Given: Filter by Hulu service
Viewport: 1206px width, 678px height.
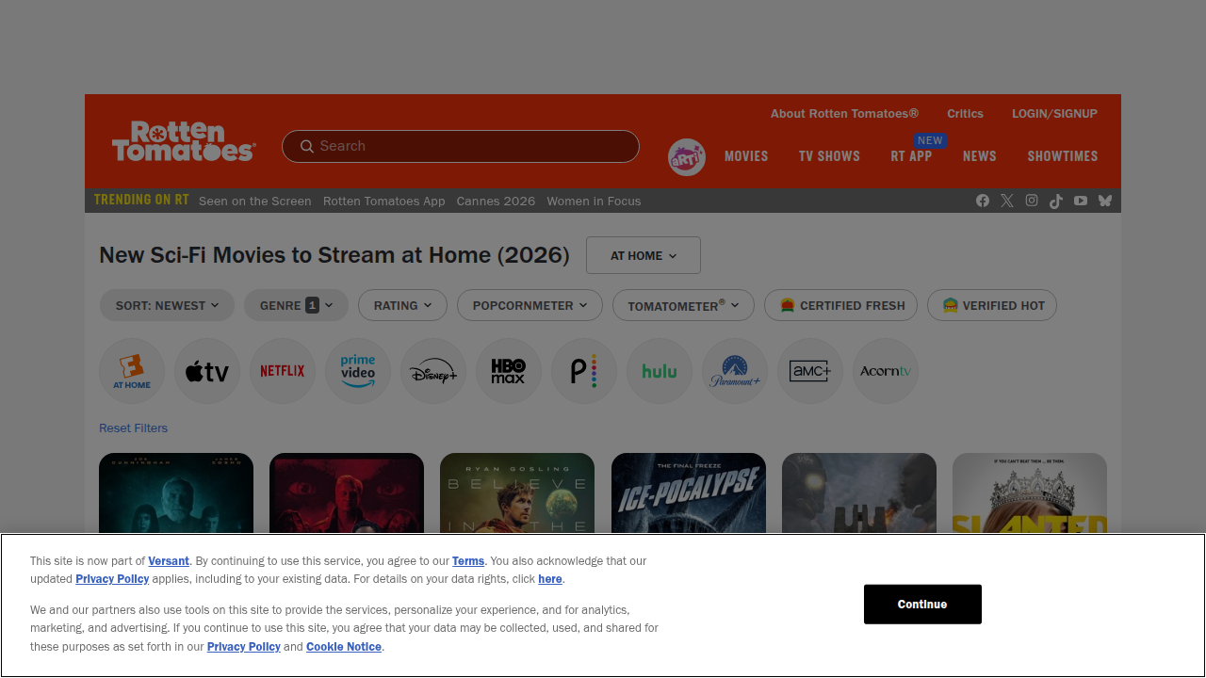Looking at the screenshot, I should pyautogui.click(x=660, y=371).
